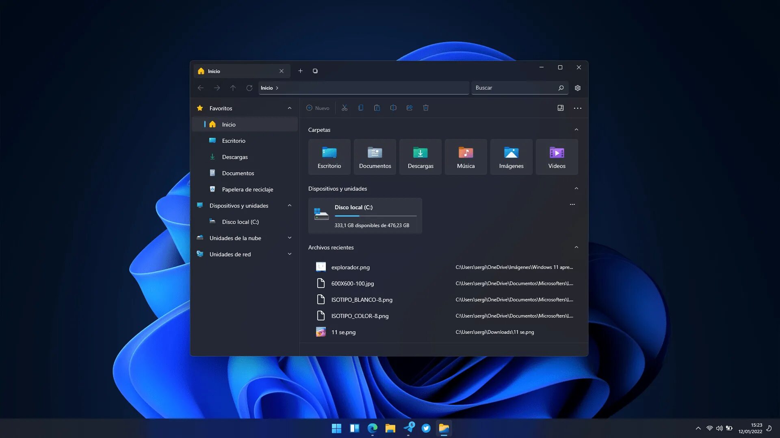This screenshot has width=780, height=438.
Task: Open new tab with plus button
Action: (x=301, y=71)
